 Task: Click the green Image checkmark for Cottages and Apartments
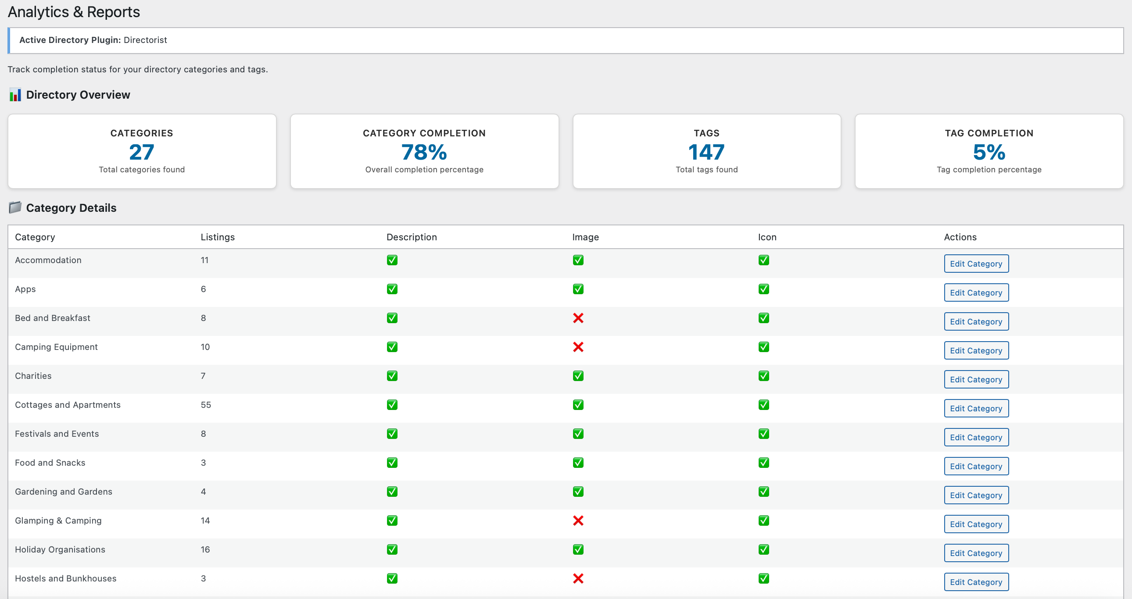(x=578, y=404)
